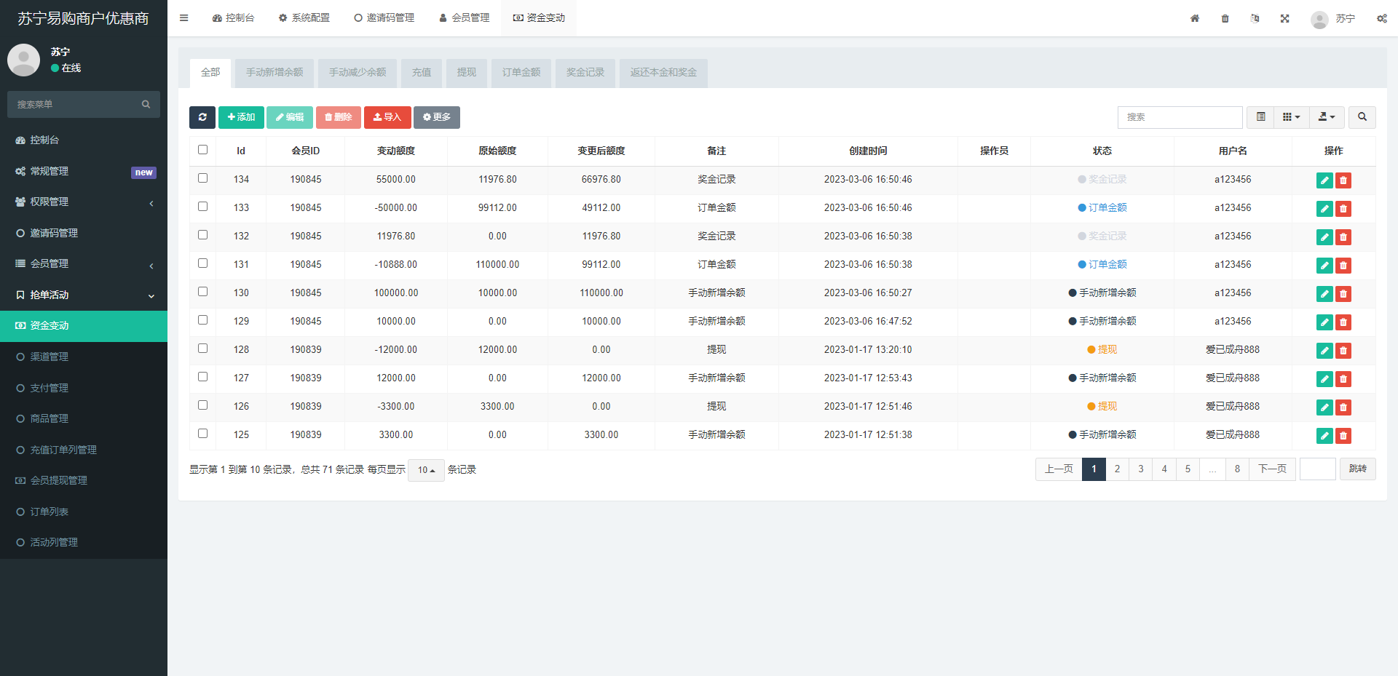Click the refresh table icon button
The image size is (1398, 676).
[x=202, y=117]
